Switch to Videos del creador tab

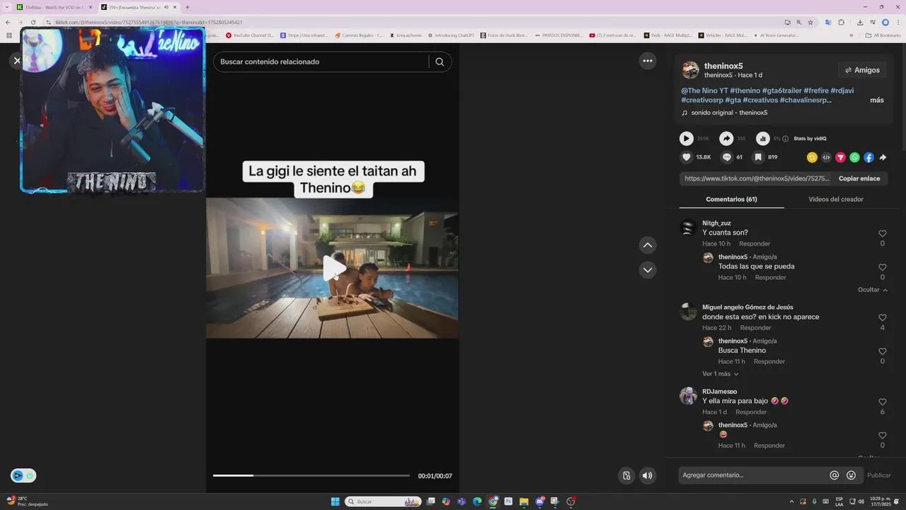click(836, 199)
